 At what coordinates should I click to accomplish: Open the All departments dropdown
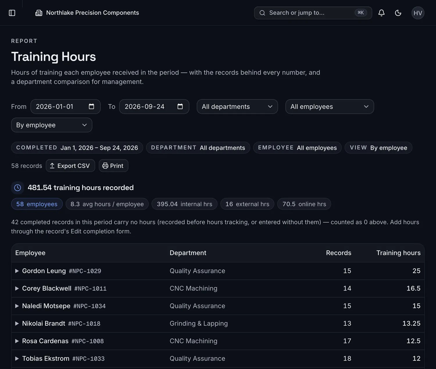[237, 107]
